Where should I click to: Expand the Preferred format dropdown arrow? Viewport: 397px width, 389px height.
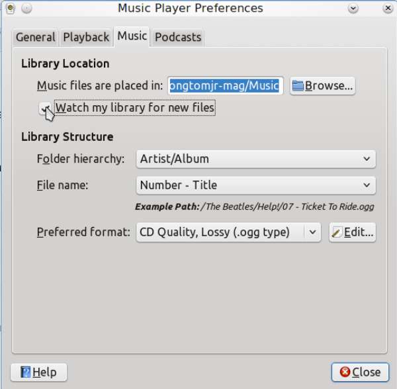[312, 232]
